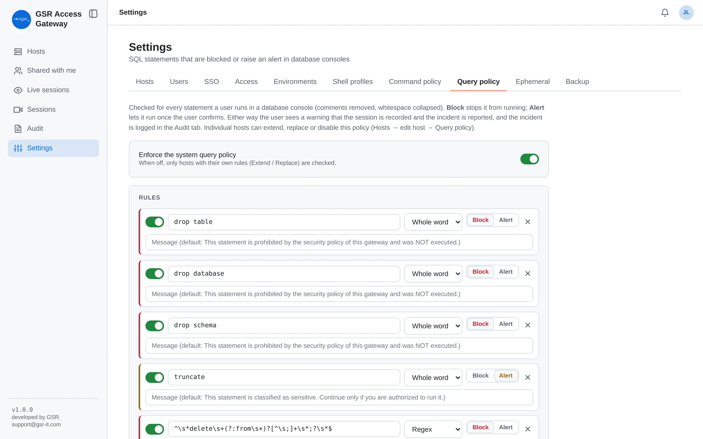703x439 pixels.
Task: Switch to the Command policy tab
Action: coord(415,82)
